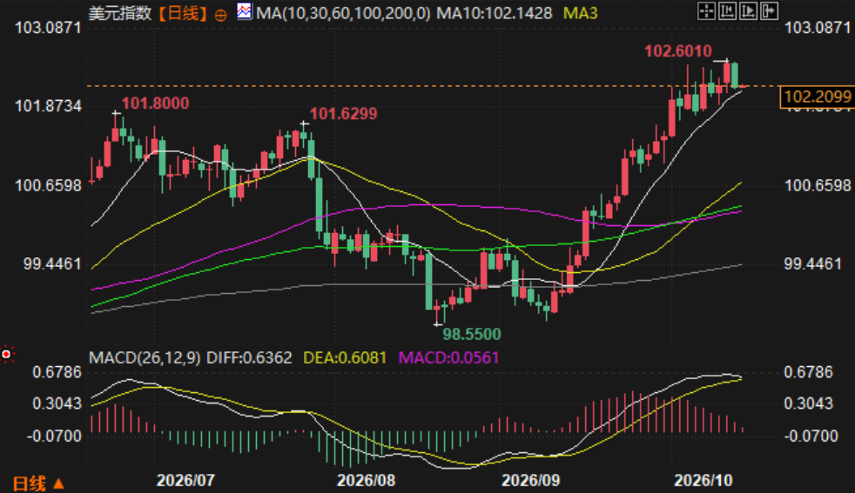Click the MACD(26,12,9) indicator label
Image resolution: width=855 pixels, height=493 pixels.
(x=145, y=358)
